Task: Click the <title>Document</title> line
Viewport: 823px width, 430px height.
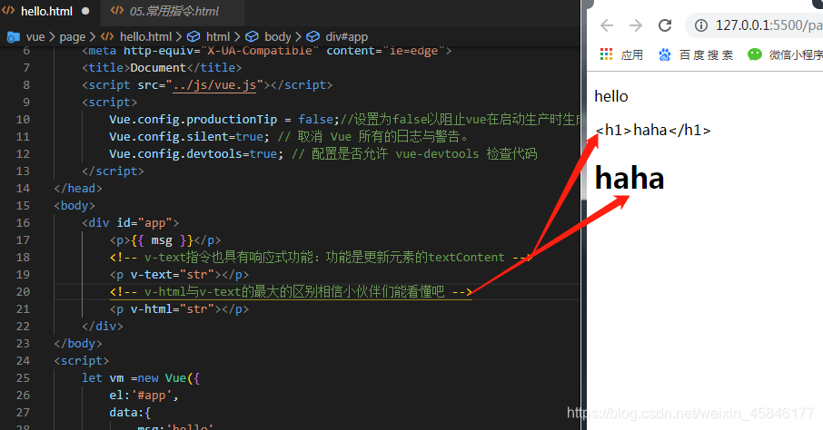Action: point(162,68)
